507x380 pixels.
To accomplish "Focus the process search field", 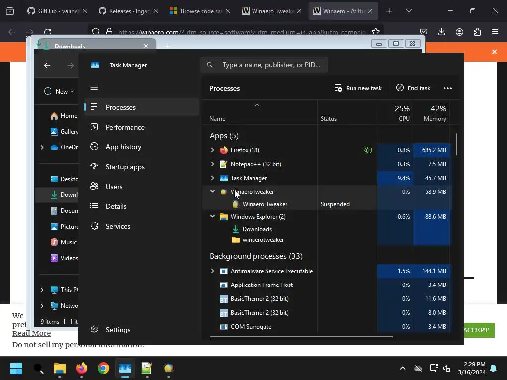I will tap(264, 65).
